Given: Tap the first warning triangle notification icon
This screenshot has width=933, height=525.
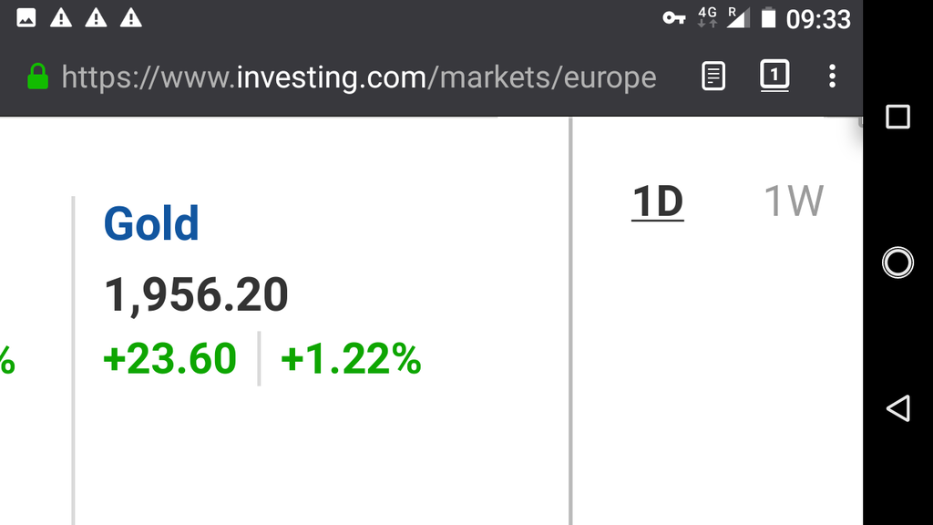Looking at the screenshot, I should point(61,18).
